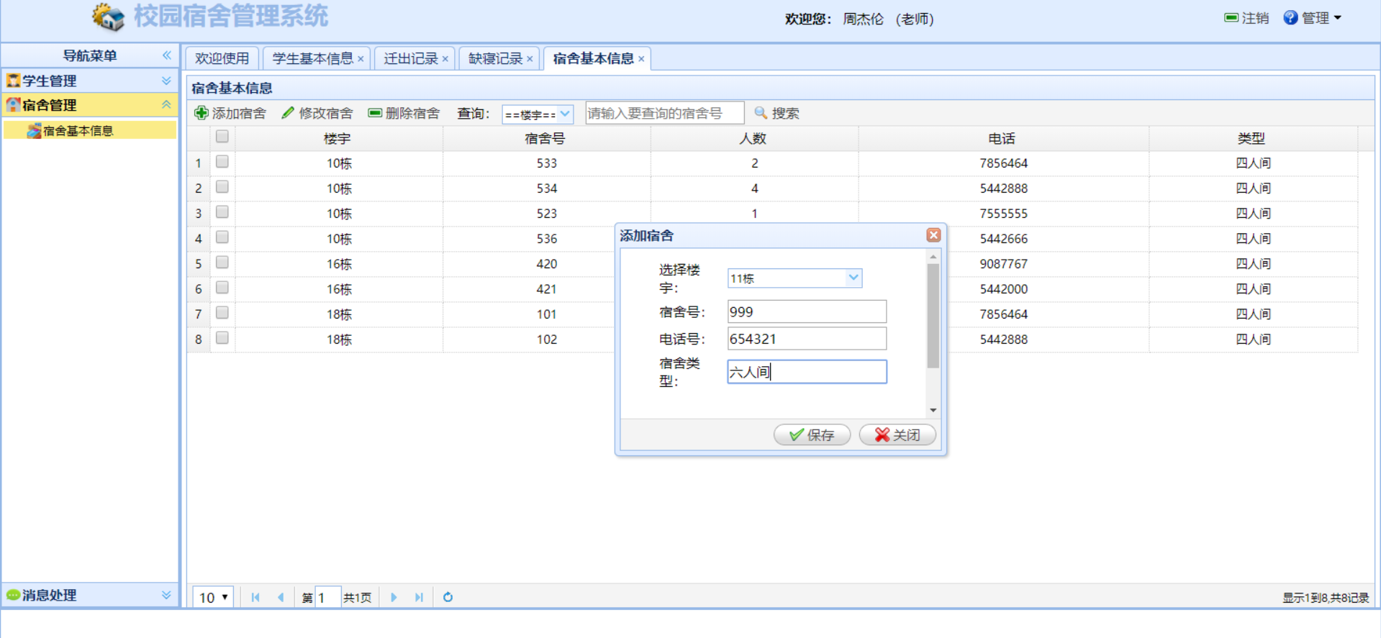Check row 4 checkbox for dorm 536
This screenshot has height=638, width=1381.
pos(222,237)
